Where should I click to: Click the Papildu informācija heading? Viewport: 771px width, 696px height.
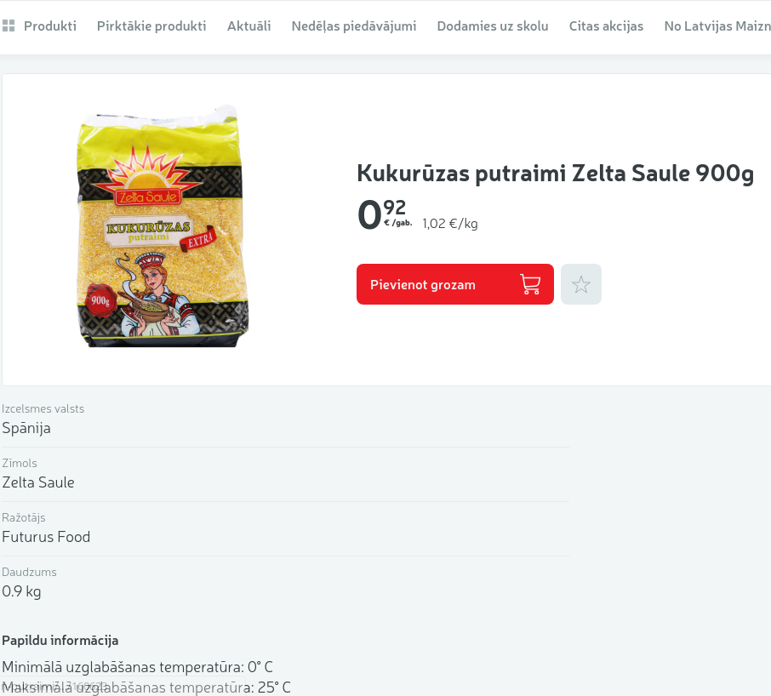[x=60, y=641]
